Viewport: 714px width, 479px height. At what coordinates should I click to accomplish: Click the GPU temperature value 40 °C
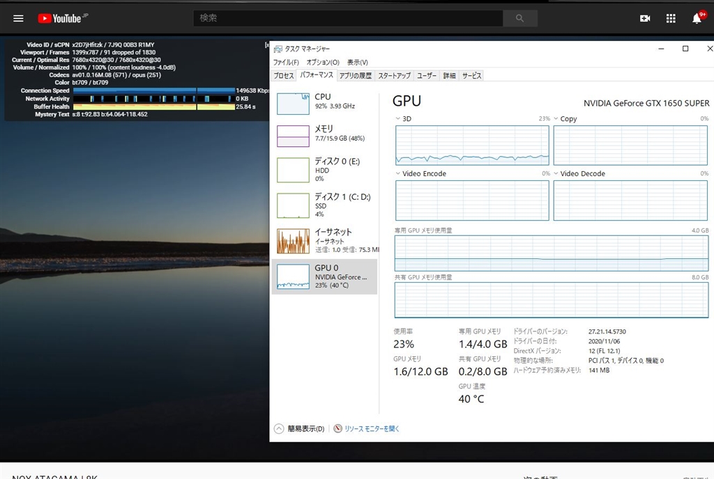[471, 399]
